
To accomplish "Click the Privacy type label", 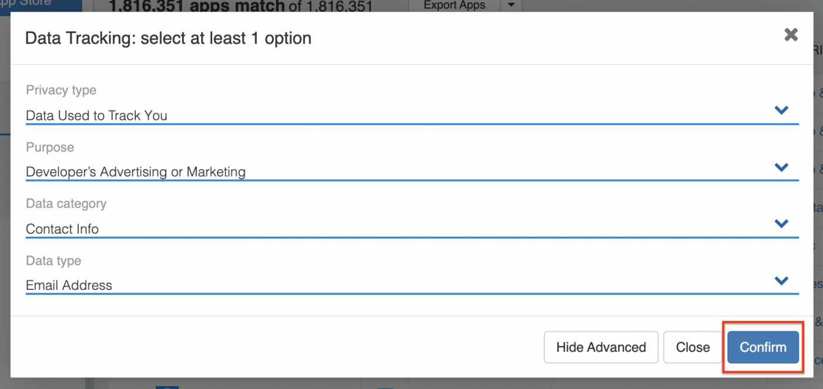I will click(x=61, y=90).
